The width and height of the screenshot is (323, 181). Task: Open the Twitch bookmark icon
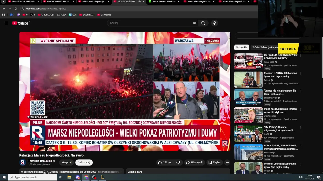[19, 15]
